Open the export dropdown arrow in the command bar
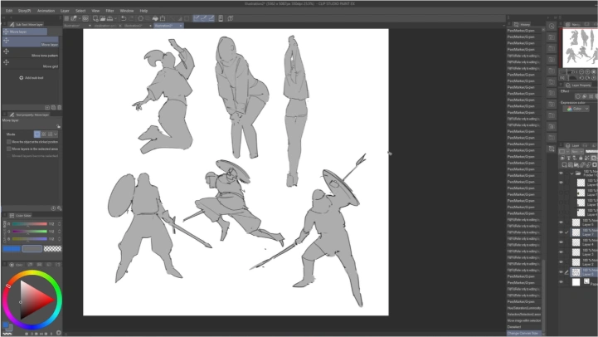The height and width of the screenshot is (337, 598). point(116,18)
